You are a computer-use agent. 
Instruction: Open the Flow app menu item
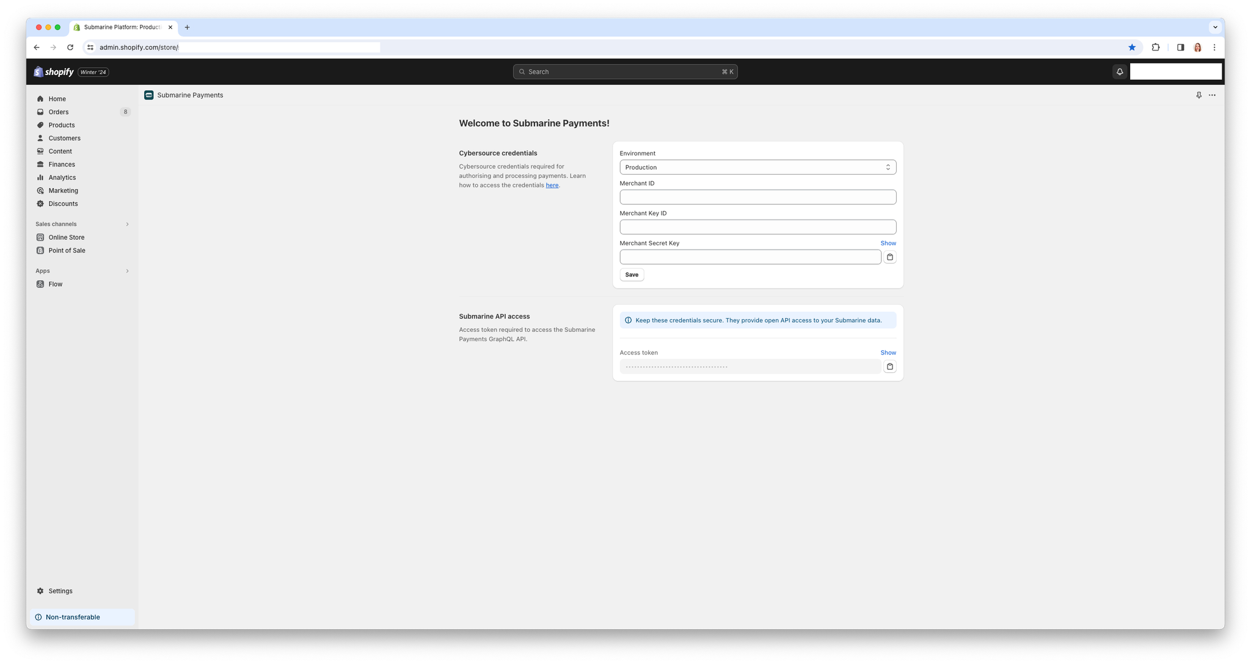coord(56,284)
